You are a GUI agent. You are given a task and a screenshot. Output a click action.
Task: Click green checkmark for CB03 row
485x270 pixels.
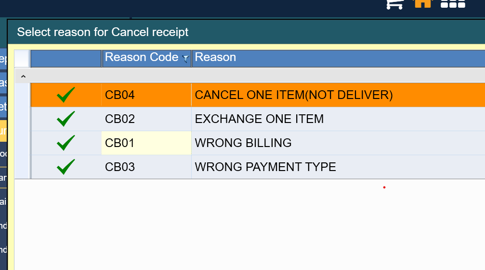[66, 167]
